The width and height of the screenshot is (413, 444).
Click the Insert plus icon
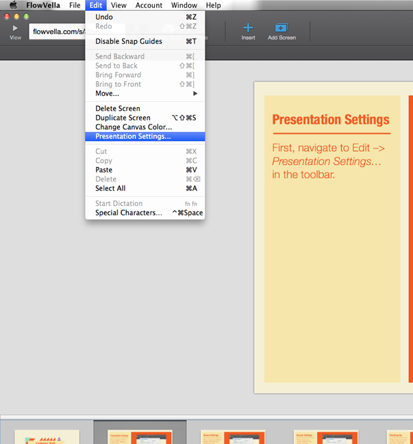click(x=248, y=28)
